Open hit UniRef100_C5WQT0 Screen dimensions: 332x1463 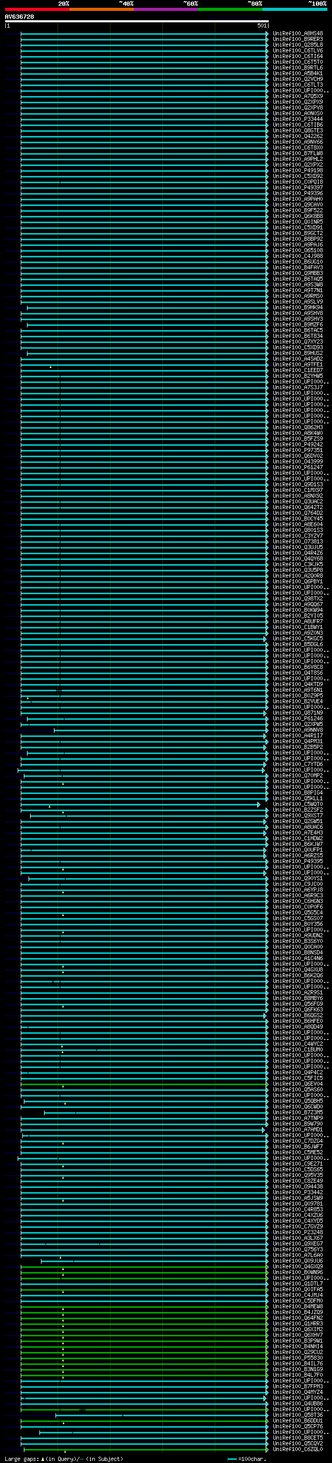(298, 804)
